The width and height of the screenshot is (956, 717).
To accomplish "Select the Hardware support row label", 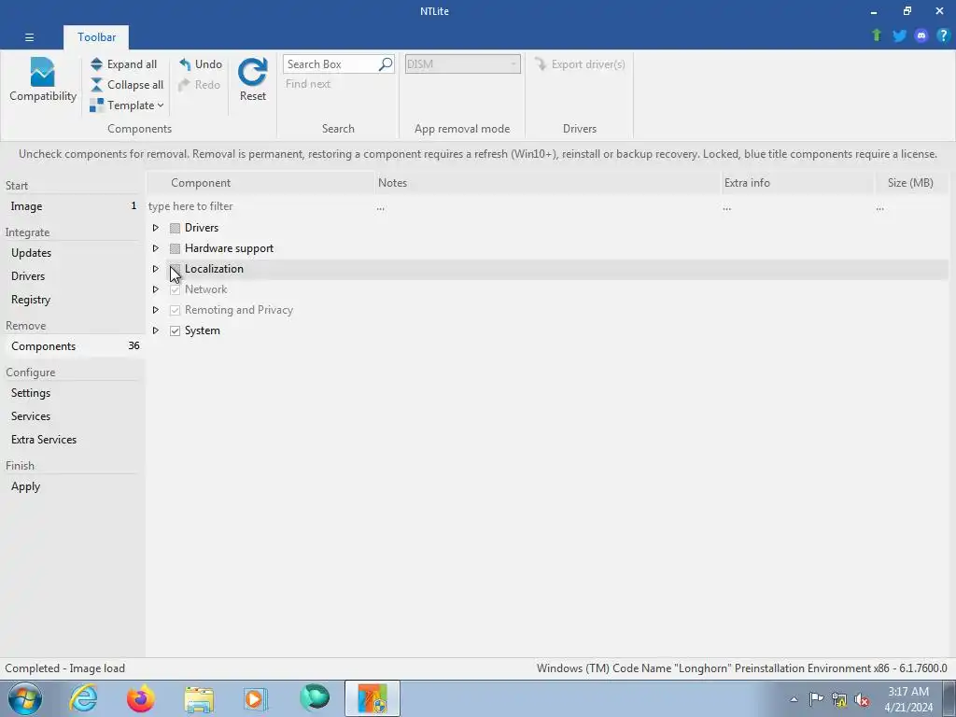I will [230, 248].
